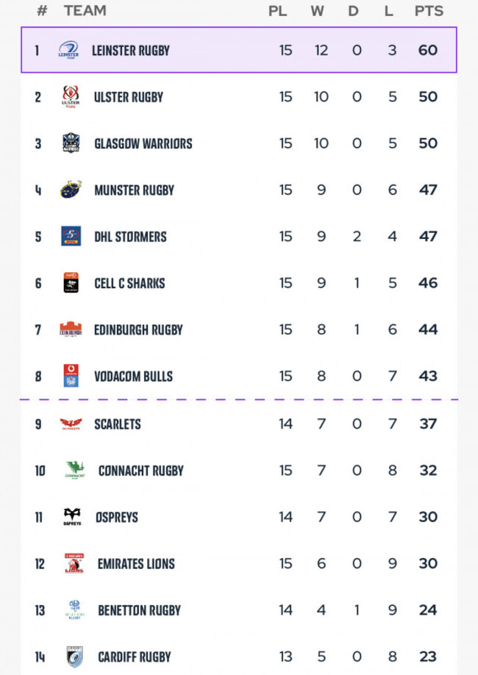478x675 pixels.
Task: Select the Connacht Rugby logo
Action: 74,471
